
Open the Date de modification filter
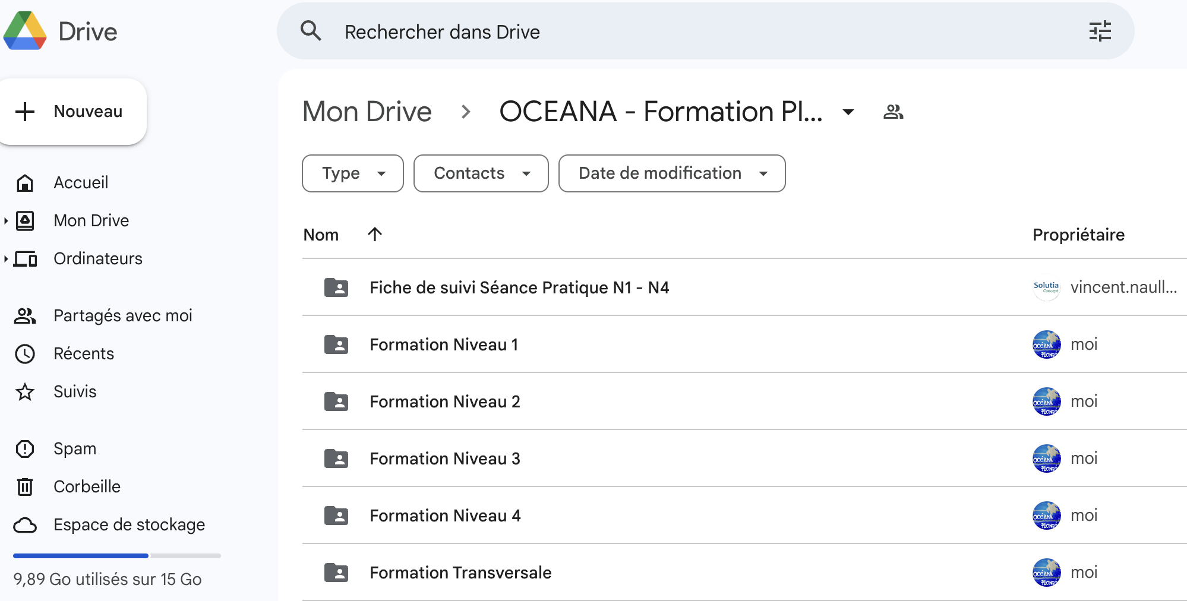(672, 173)
